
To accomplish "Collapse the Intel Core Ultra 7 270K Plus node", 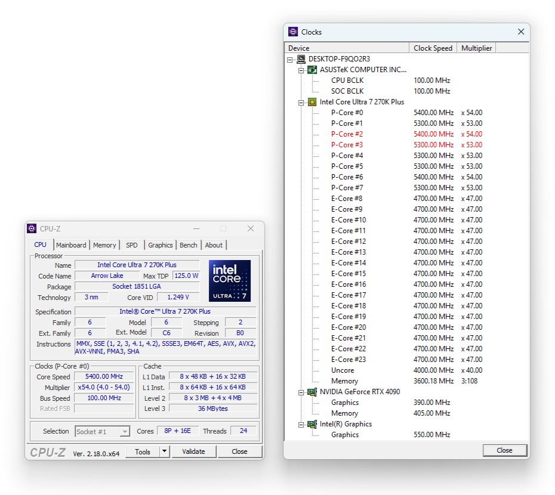I will [301, 103].
